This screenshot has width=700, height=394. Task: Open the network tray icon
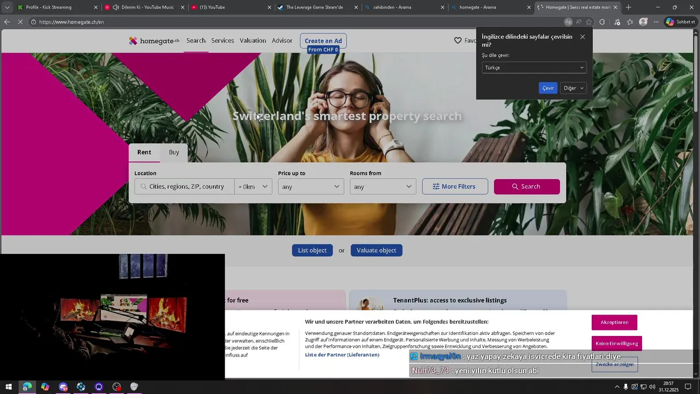click(x=643, y=387)
